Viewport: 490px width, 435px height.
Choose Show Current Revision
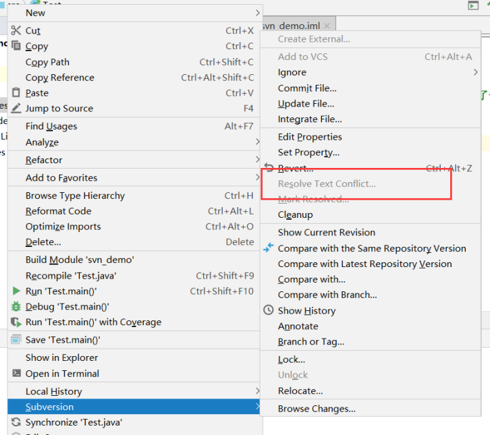coord(371,232)
